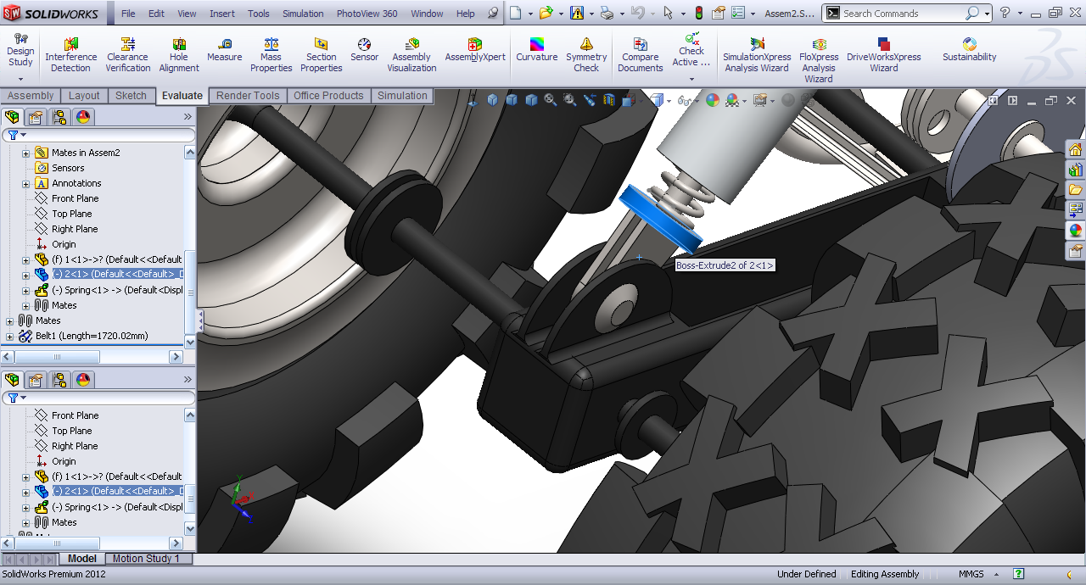The image size is (1086, 585).
Task: Open the Interference Detection tool
Action: pyautogui.click(x=70, y=55)
